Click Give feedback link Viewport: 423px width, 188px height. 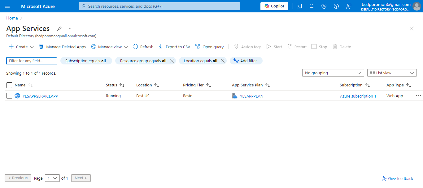coord(398,178)
